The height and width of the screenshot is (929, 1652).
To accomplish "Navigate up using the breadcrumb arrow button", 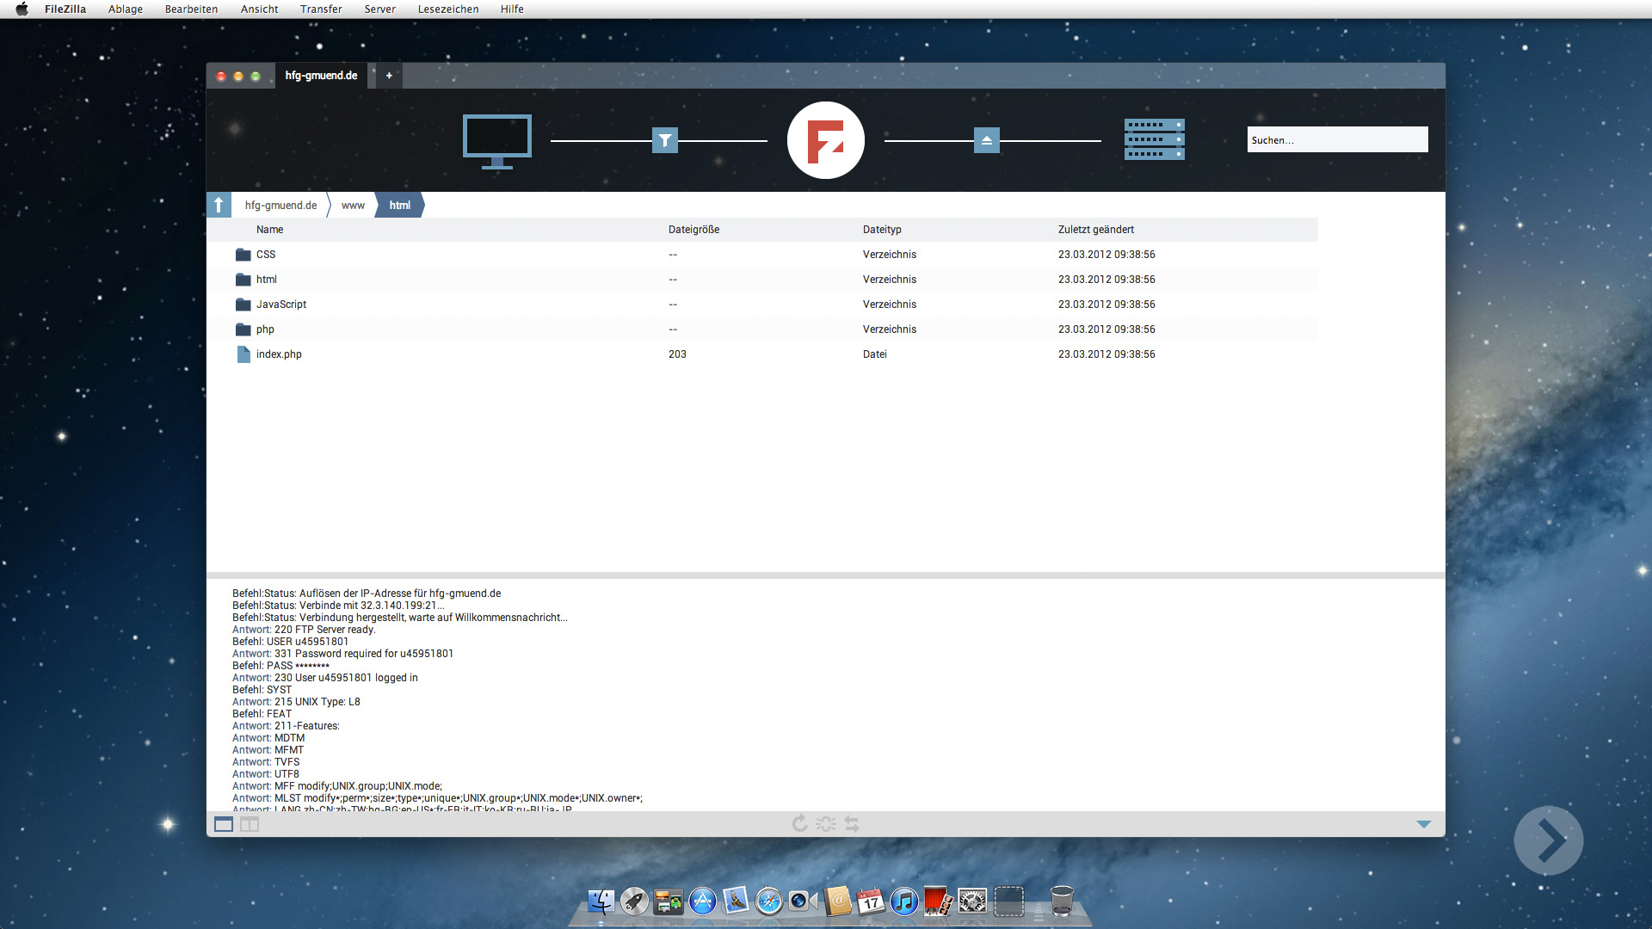I will click(x=220, y=205).
